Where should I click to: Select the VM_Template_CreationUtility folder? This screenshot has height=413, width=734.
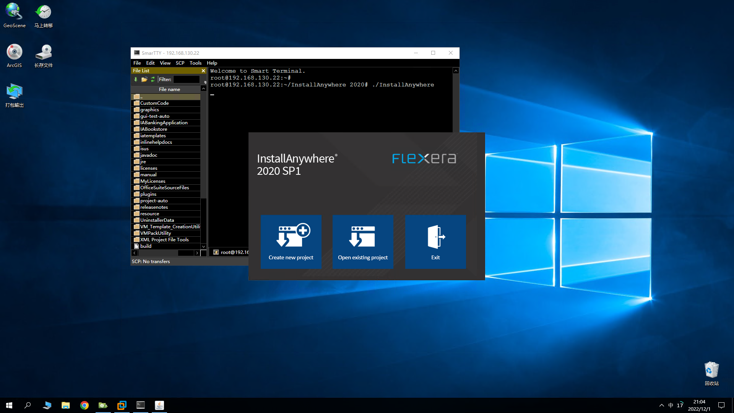(166, 227)
